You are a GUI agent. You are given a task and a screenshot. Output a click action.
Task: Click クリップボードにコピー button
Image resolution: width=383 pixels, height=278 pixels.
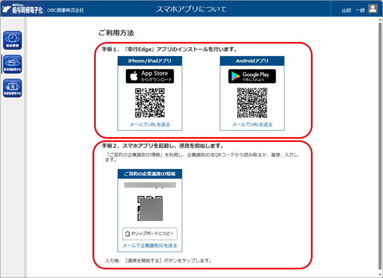(150, 234)
